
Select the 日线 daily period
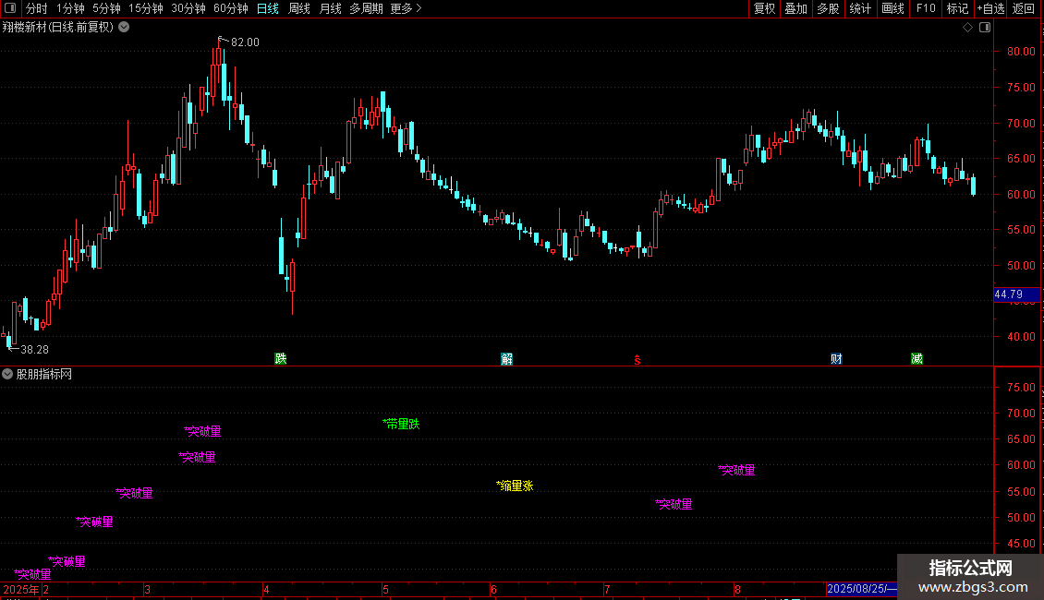pyautogui.click(x=268, y=8)
